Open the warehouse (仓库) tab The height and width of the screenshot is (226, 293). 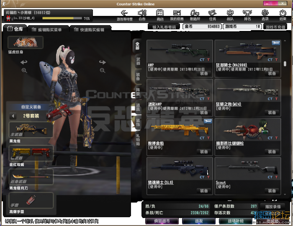[15, 29]
